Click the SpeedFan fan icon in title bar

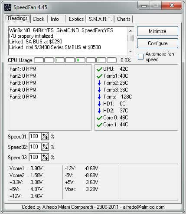point(8,7)
